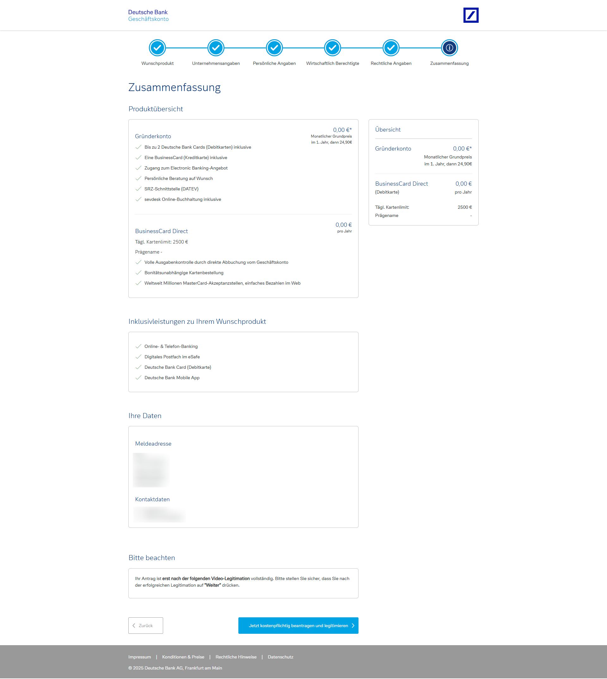Click the Gründerkonto heading in Produktübersicht
The width and height of the screenshot is (607, 679).
153,136
